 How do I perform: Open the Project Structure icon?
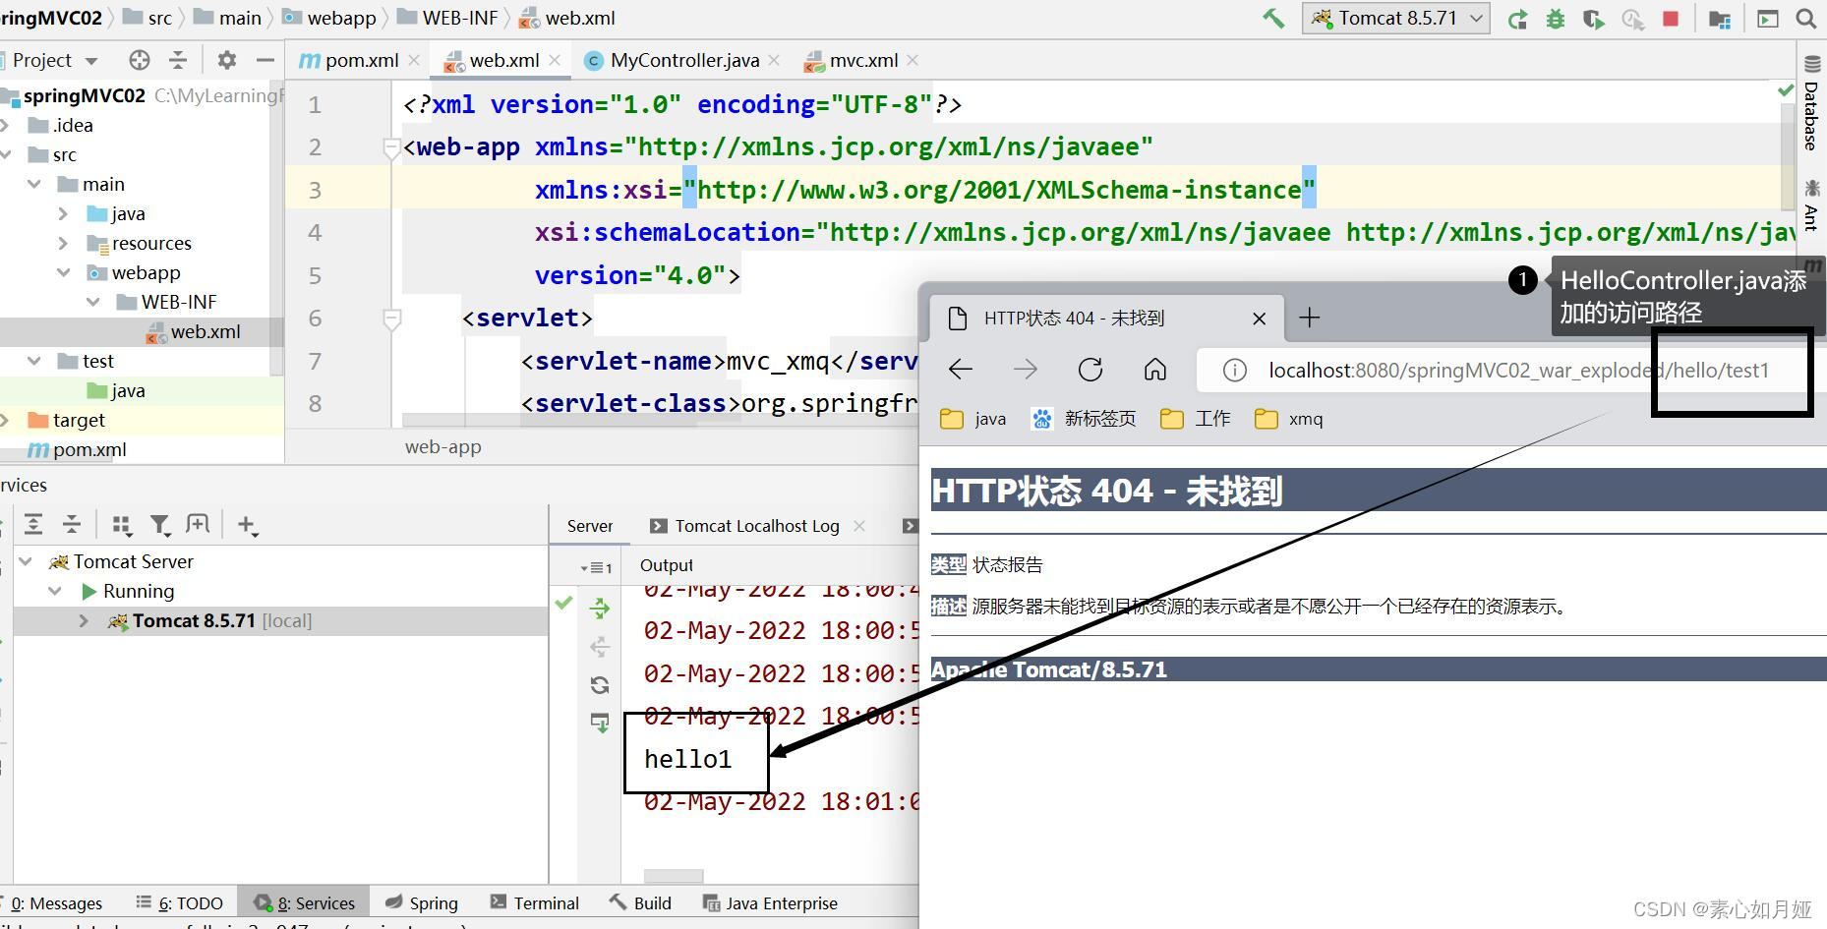point(1720,19)
